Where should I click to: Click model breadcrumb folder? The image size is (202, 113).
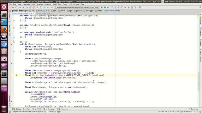click(99, 11)
